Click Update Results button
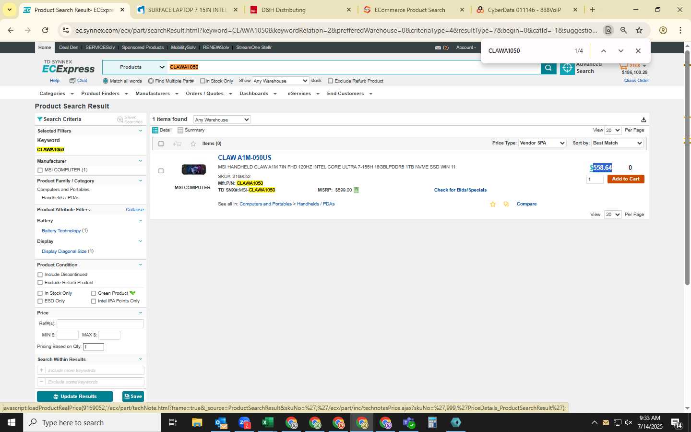Screen dimensions: 691x432 pyautogui.click(x=75, y=396)
